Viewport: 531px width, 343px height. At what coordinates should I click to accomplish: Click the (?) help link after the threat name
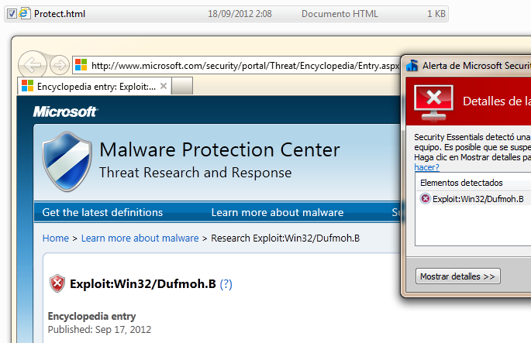coord(226,284)
